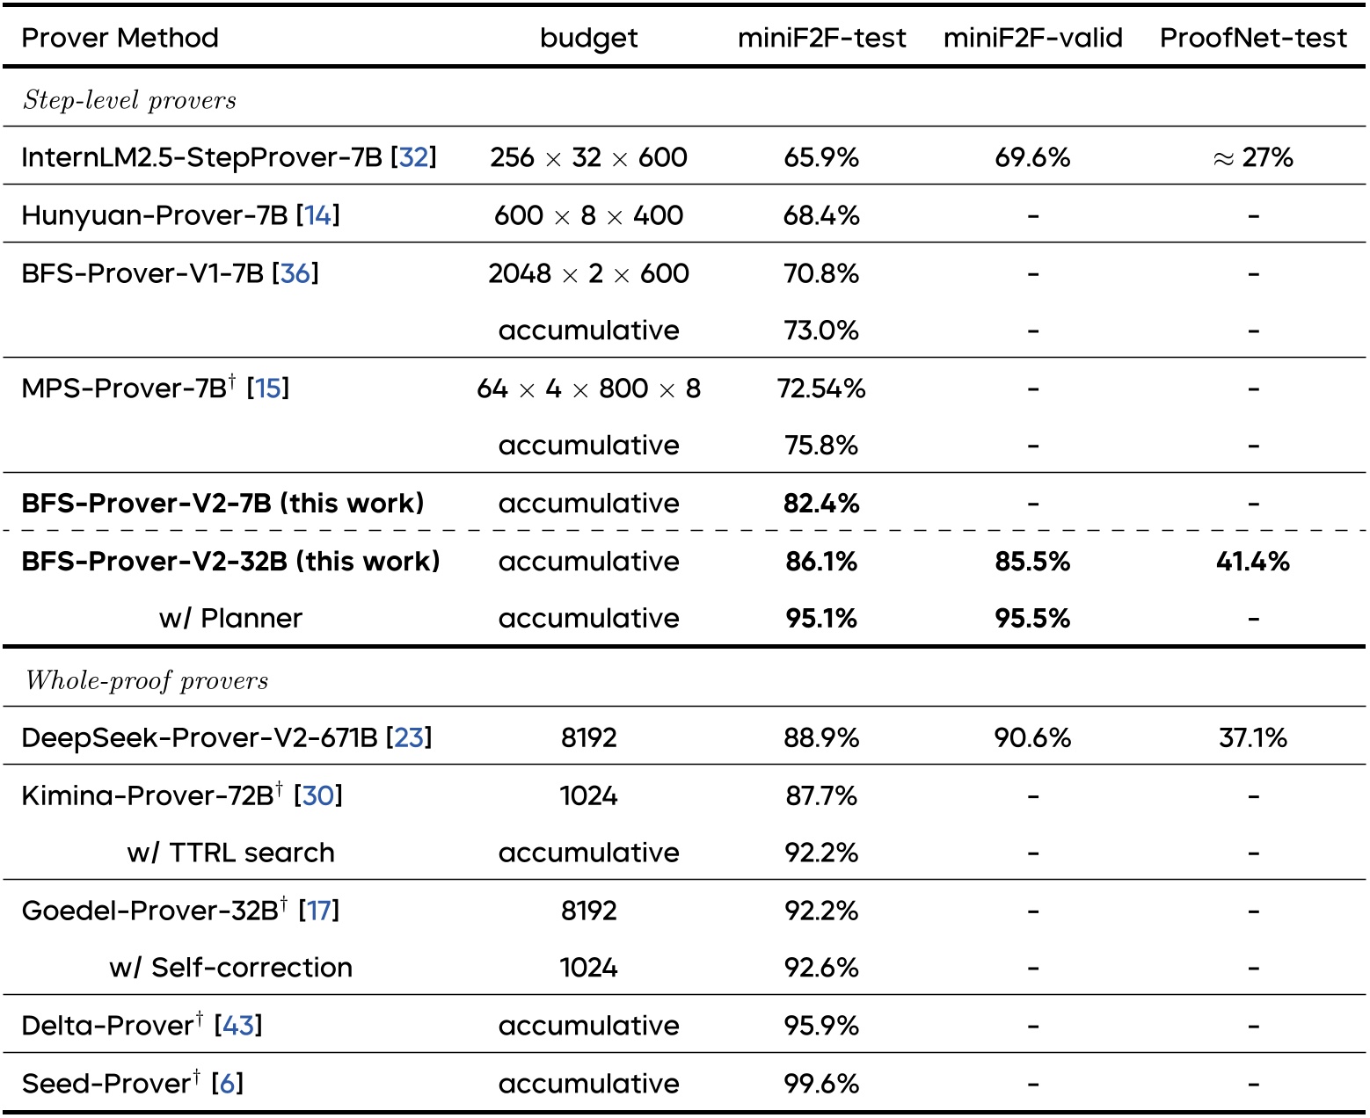Click the Step-level provers section heading

[129, 100]
